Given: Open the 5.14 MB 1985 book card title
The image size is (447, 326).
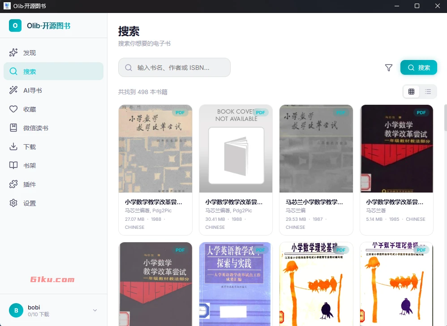Looking at the screenshot, I should click(x=395, y=202).
